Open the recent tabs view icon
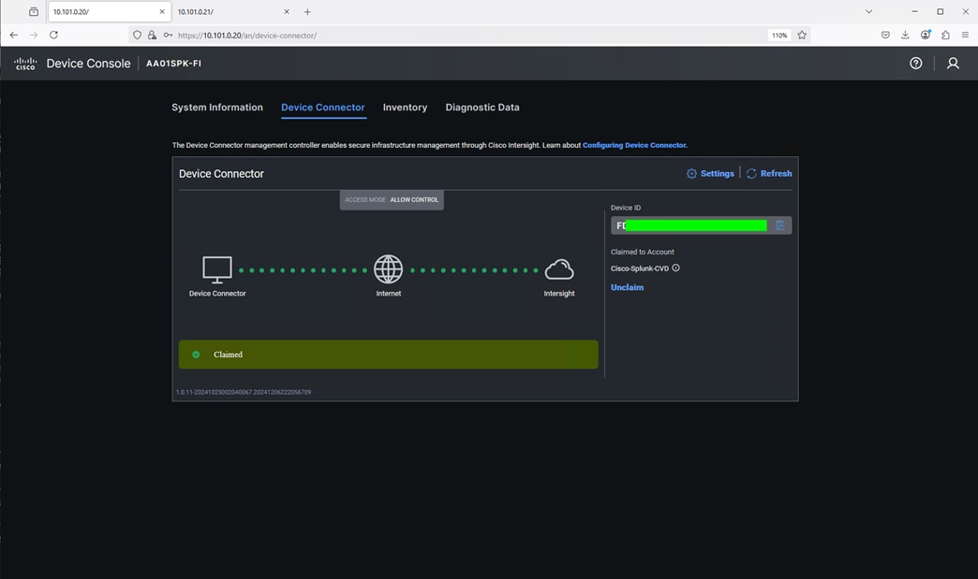This screenshot has width=978, height=579. point(34,12)
